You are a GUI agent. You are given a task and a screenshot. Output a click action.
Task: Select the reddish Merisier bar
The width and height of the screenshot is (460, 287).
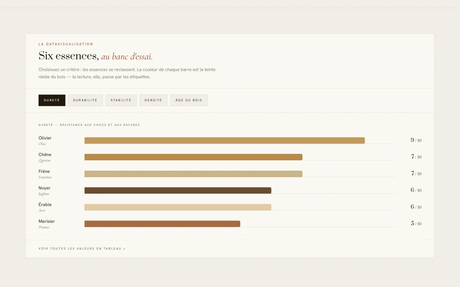click(x=162, y=224)
